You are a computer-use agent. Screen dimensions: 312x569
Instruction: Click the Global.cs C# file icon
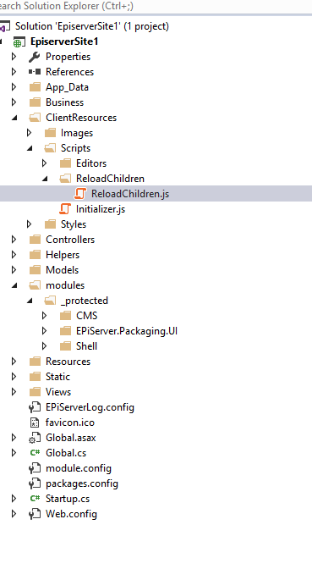click(x=35, y=453)
